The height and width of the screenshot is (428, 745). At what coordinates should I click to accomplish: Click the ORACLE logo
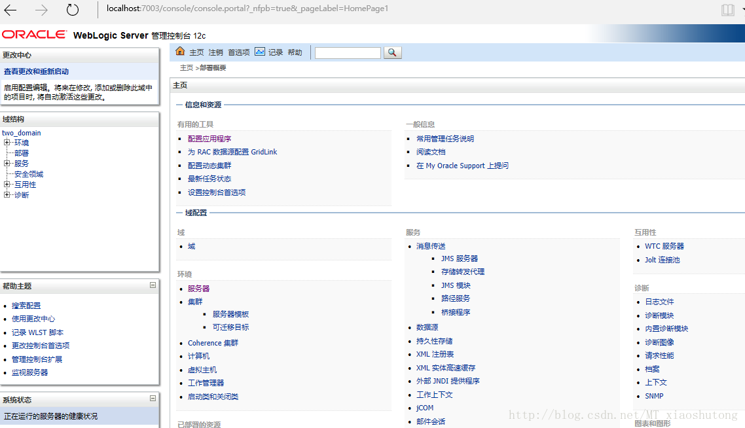[34, 35]
